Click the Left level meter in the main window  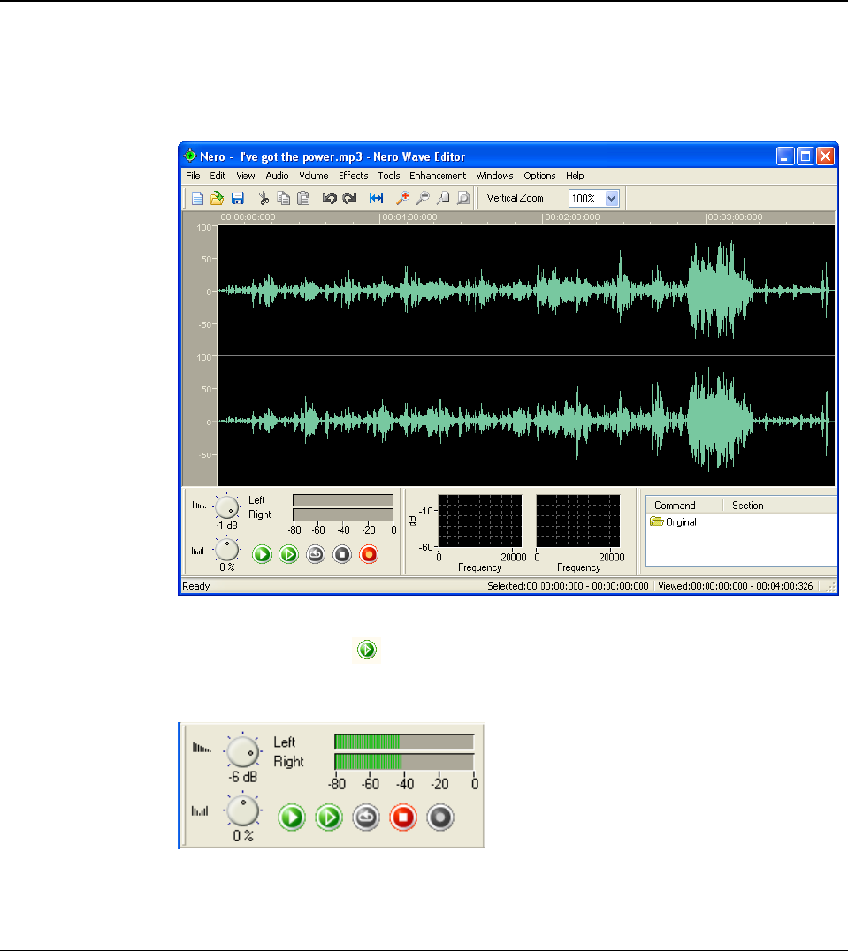click(343, 499)
